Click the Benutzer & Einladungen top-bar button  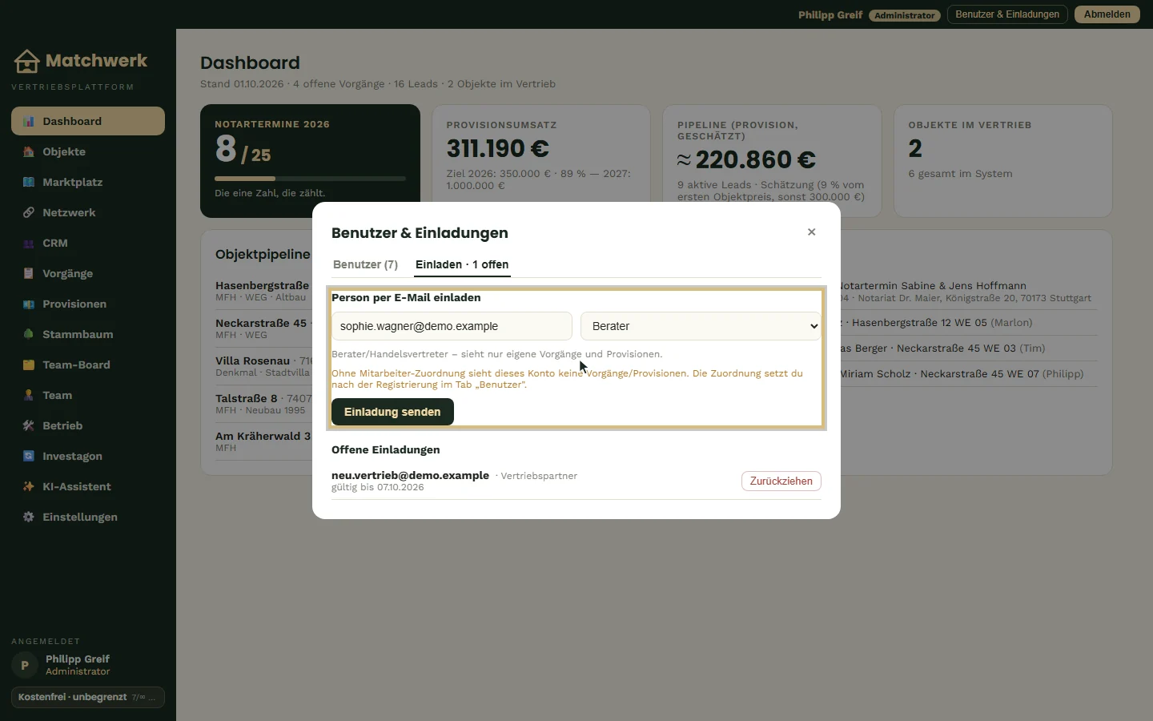pos(1007,14)
